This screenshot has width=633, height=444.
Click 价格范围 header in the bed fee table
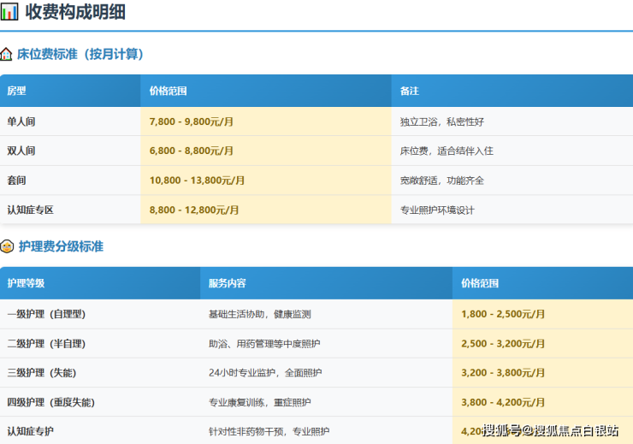pos(168,91)
